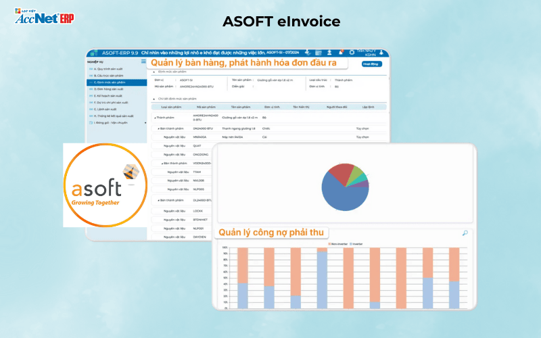Collapse the Bán thành phẩm DN24000-BTU row
The image size is (541, 338).
pos(159,128)
